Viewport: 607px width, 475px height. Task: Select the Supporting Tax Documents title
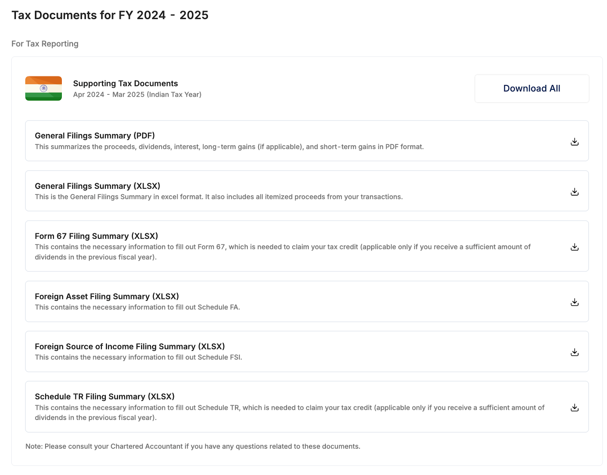pyautogui.click(x=125, y=83)
